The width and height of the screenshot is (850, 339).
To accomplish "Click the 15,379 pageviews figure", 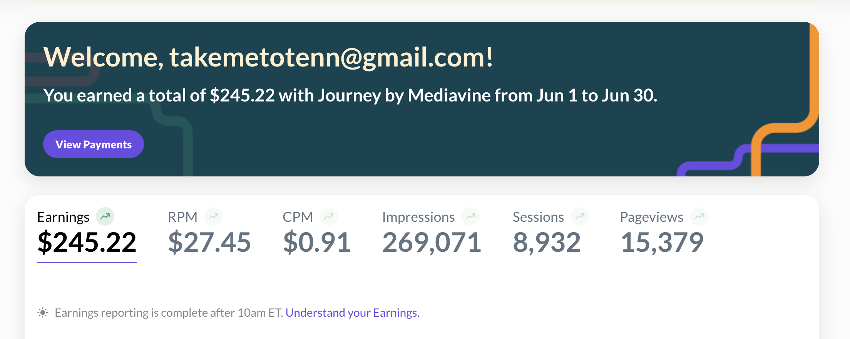I will [662, 242].
